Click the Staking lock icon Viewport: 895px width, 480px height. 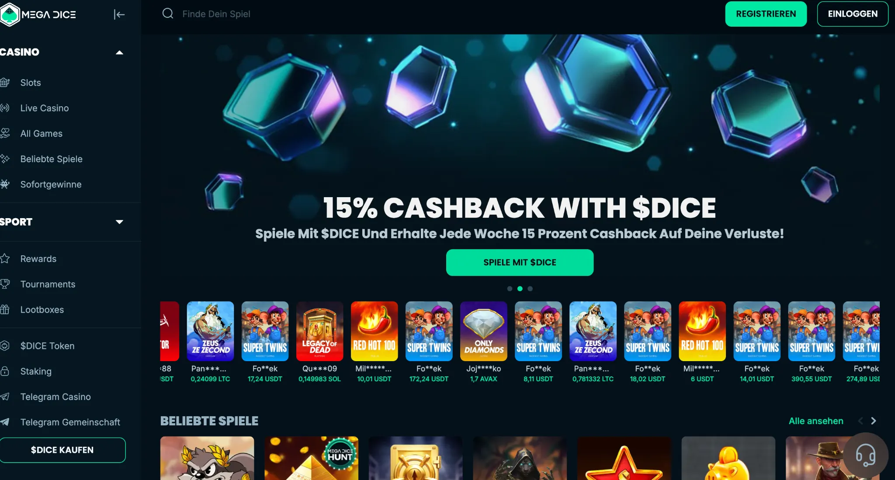pos(5,371)
